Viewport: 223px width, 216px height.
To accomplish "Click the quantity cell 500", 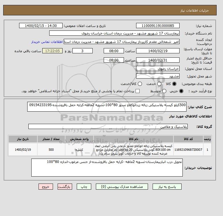I will [x=51, y=150].
